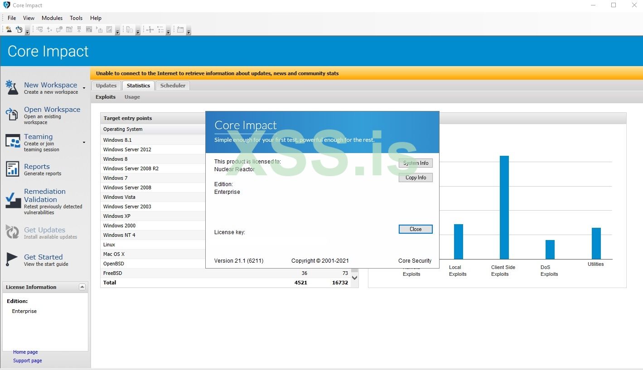The height and width of the screenshot is (370, 643).
Task: Click the Open Workspace sidebar icon
Action: click(x=12, y=115)
